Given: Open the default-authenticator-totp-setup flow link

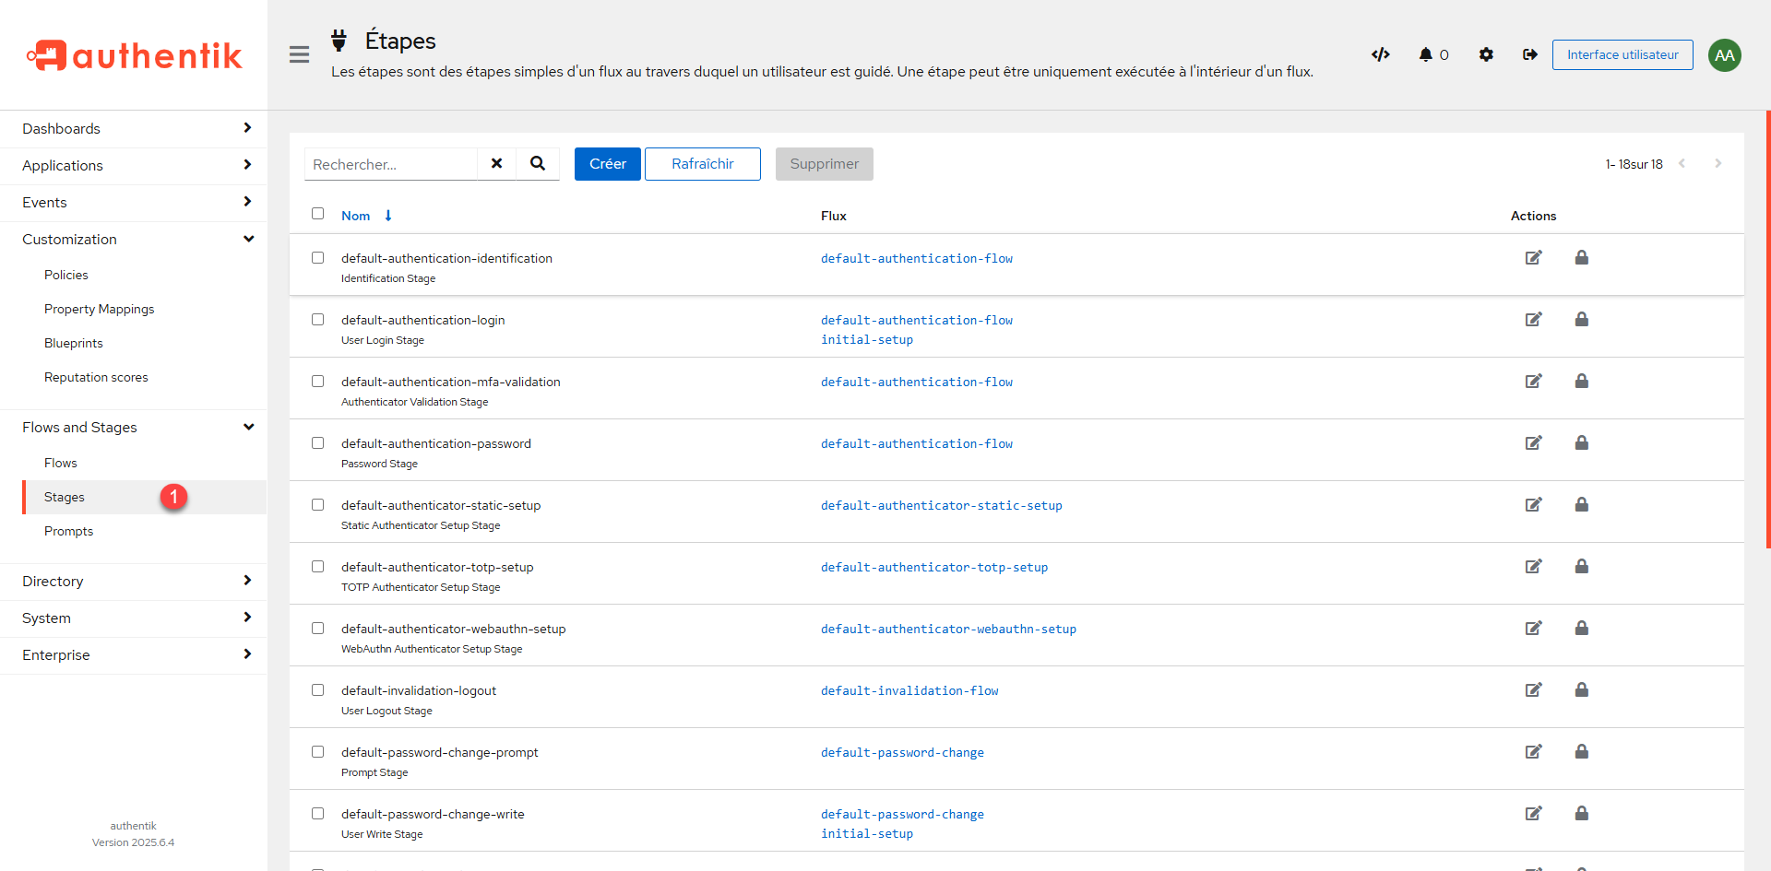Looking at the screenshot, I should pos(933,568).
